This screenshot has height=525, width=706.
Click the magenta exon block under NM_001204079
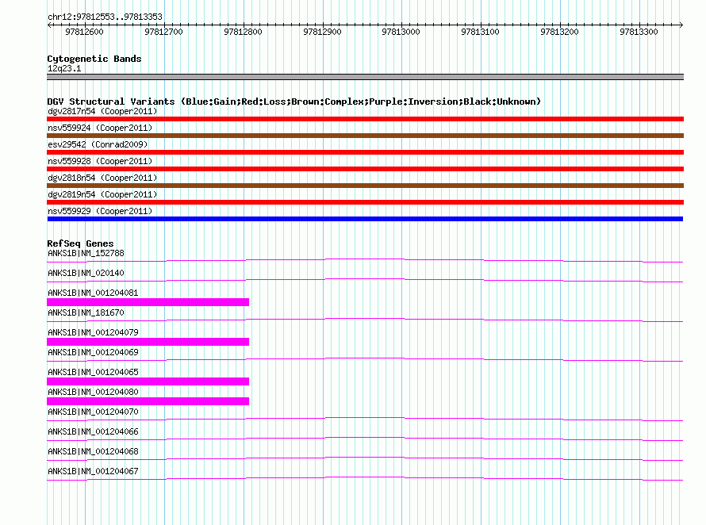148,342
